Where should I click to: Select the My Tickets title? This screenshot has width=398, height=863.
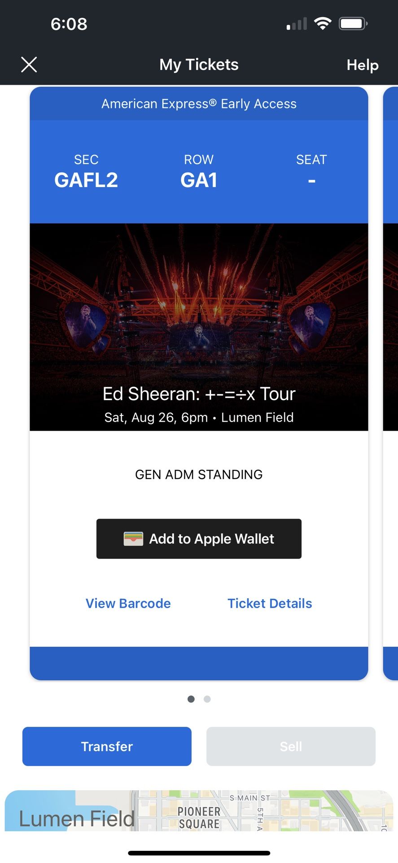click(x=199, y=64)
